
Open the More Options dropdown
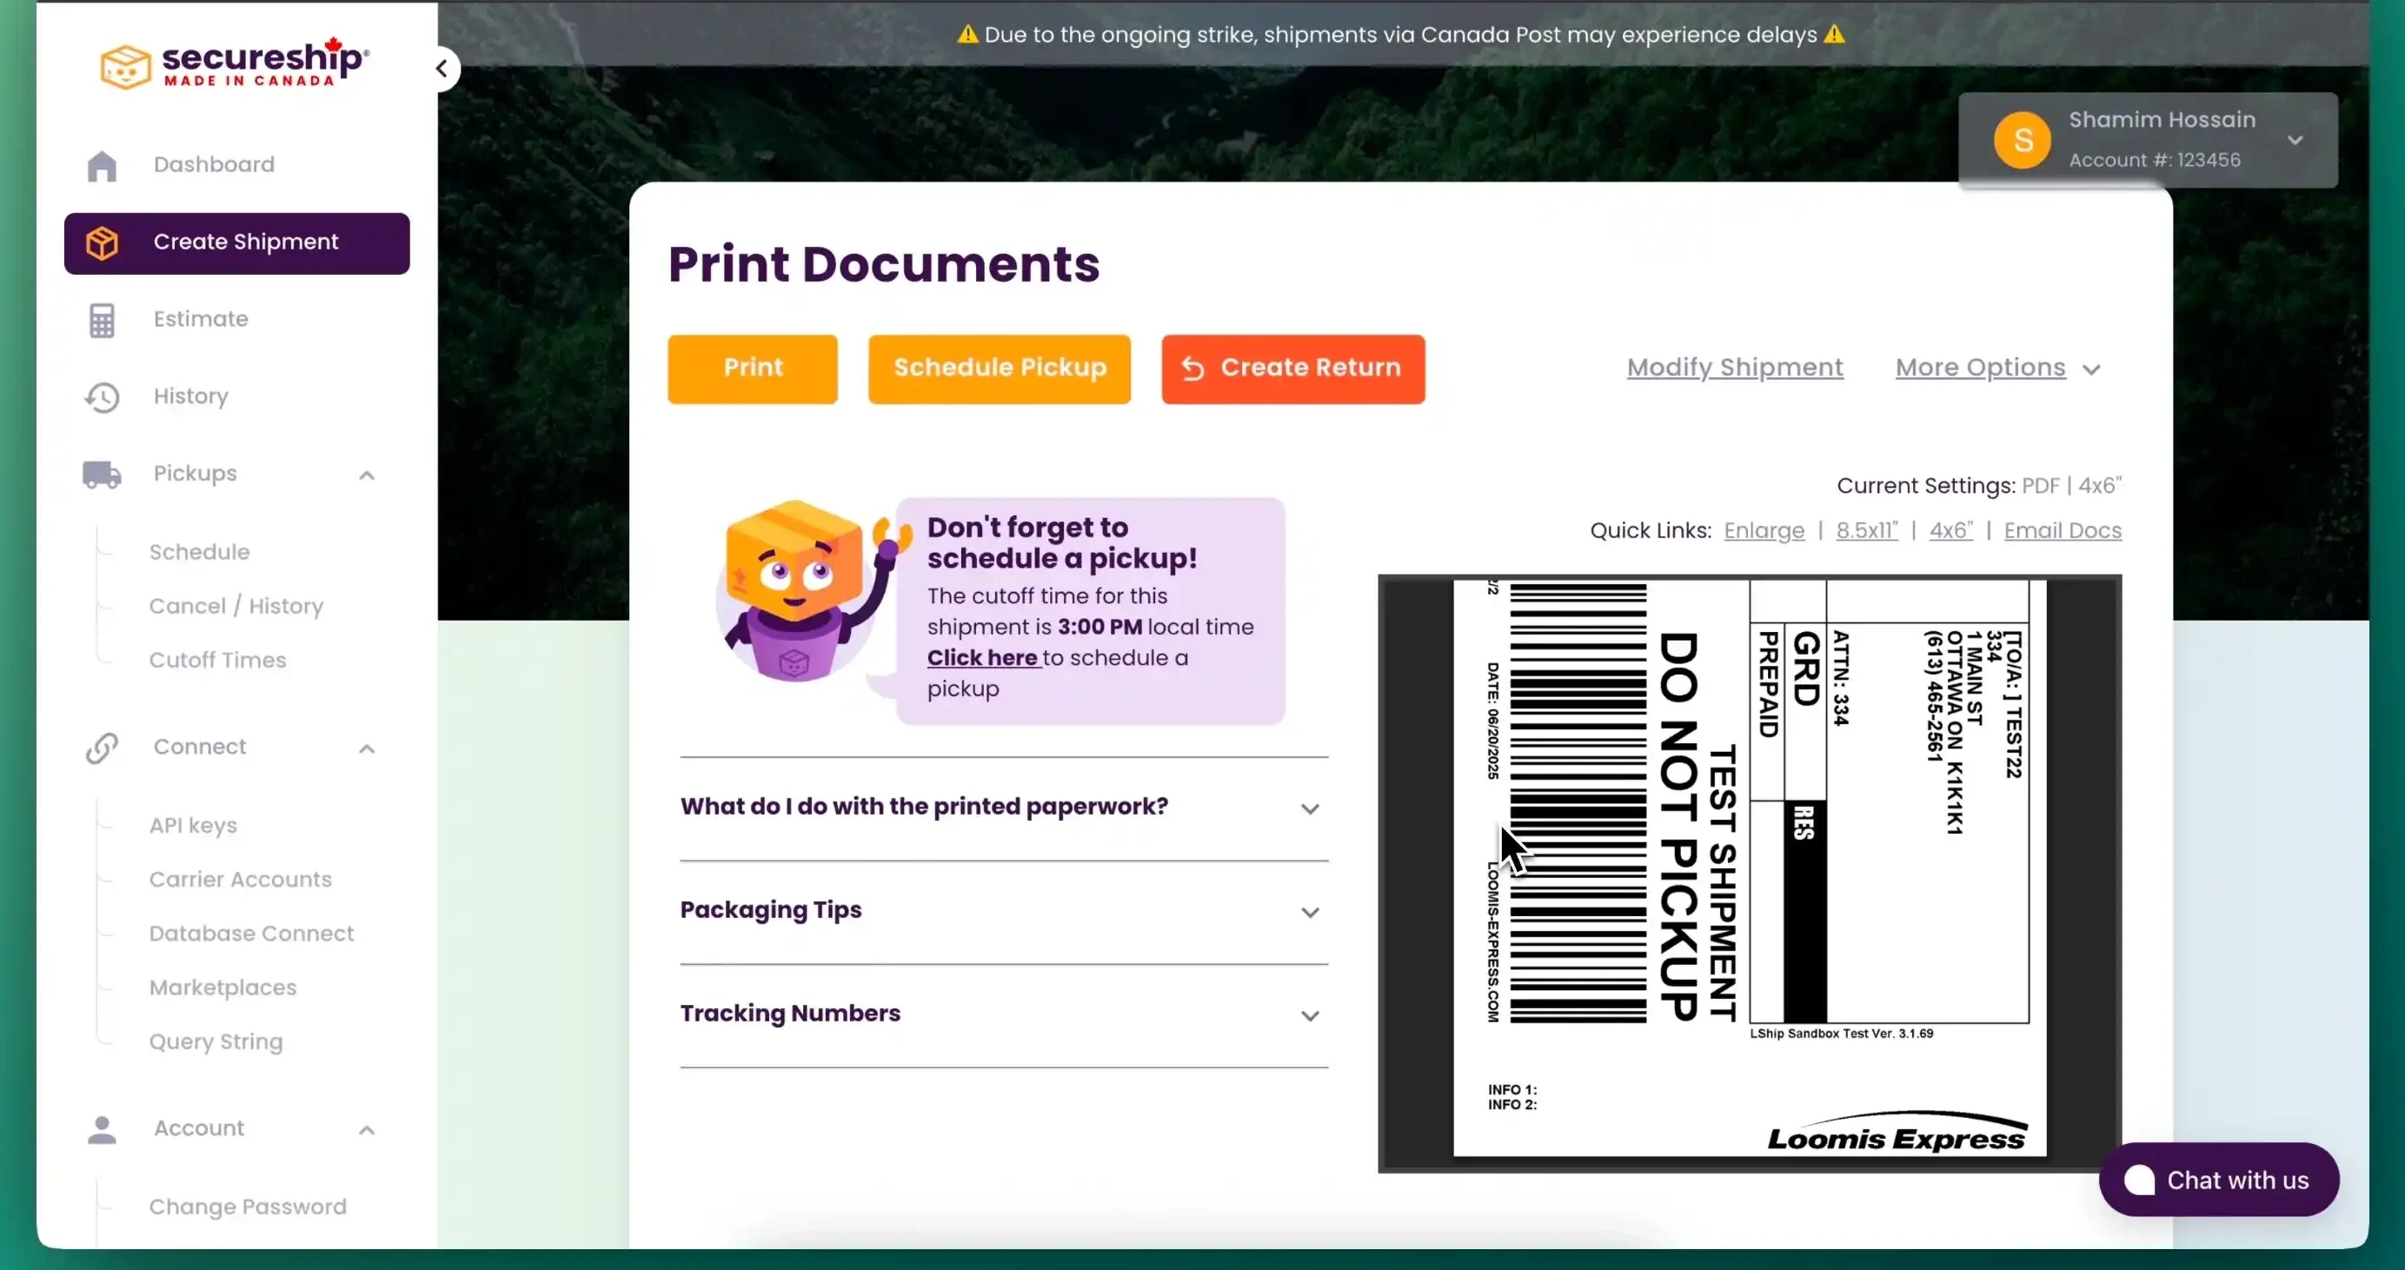pos(1997,368)
